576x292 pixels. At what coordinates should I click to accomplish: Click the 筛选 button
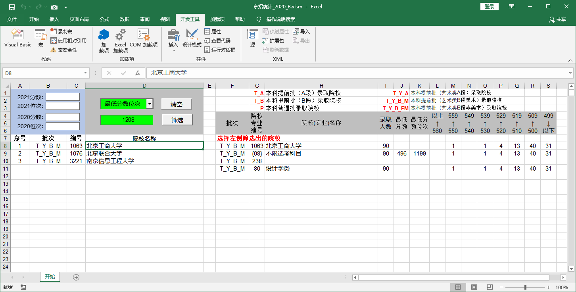177,120
